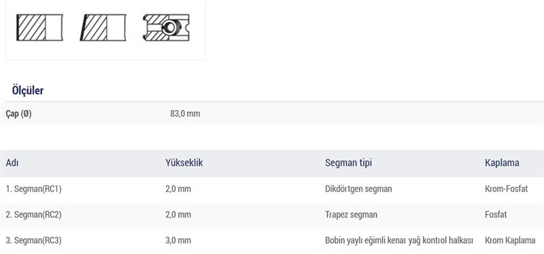Viewport: 544px width, 254px height.
Task: Click the Trapez segman cell
Action: point(351,215)
